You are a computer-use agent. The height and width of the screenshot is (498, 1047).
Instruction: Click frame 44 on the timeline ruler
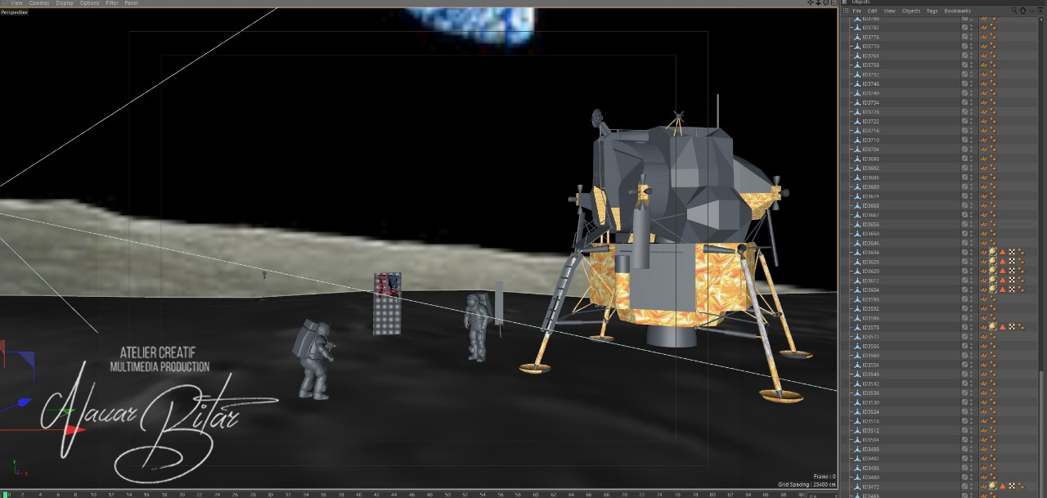pyautogui.click(x=394, y=494)
